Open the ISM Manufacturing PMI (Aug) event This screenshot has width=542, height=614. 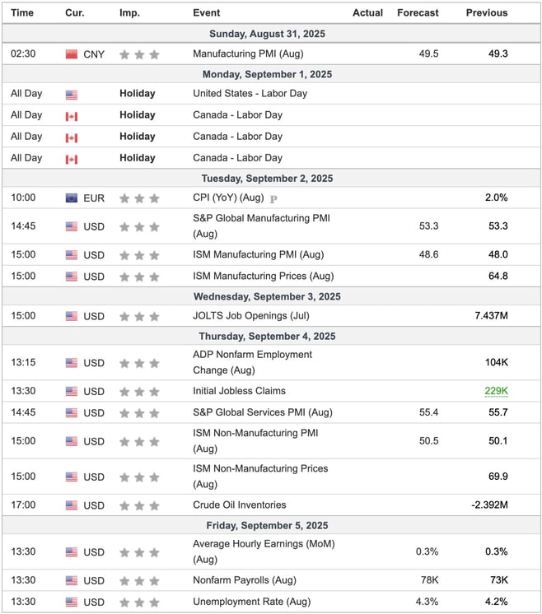(259, 254)
